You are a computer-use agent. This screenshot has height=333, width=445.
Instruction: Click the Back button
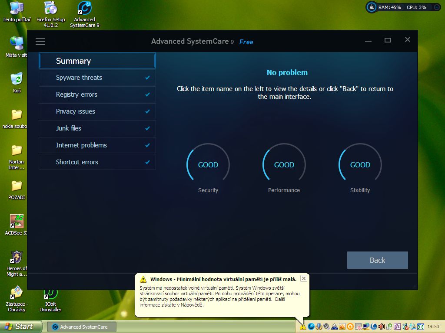point(378,260)
